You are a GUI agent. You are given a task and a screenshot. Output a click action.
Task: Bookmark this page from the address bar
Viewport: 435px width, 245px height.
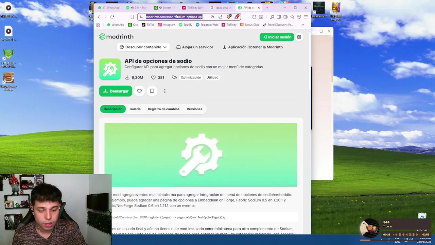[x=132, y=17]
